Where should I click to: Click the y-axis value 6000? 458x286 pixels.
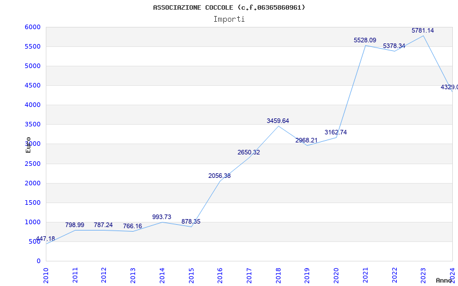[x=33, y=27]
